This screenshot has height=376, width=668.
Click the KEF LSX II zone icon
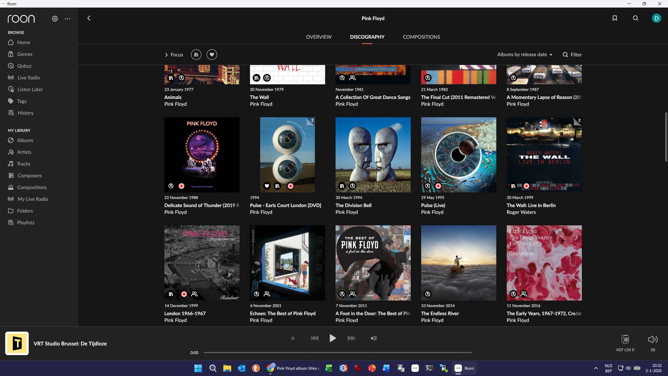click(x=625, y=339)
